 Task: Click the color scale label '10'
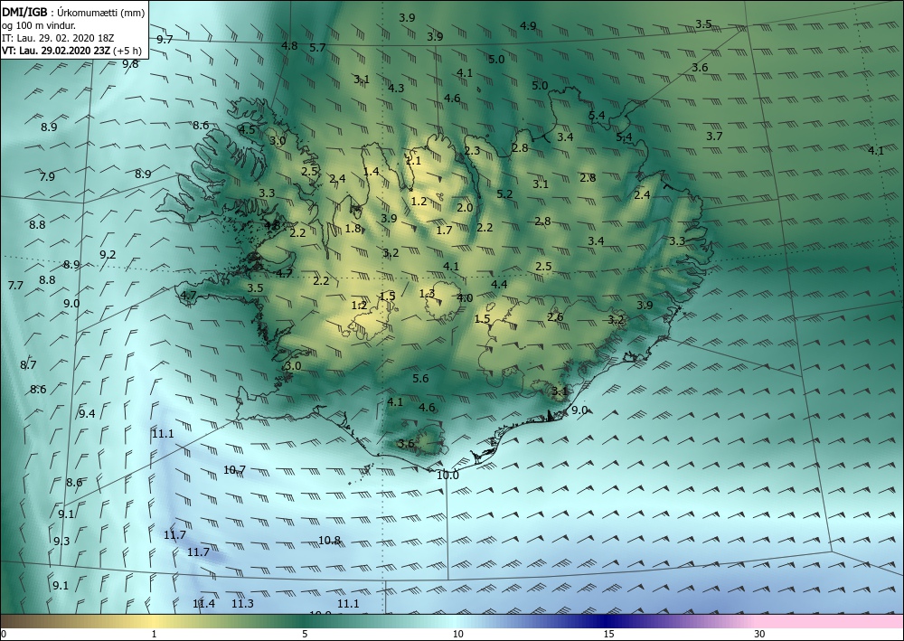pos(457,634)
